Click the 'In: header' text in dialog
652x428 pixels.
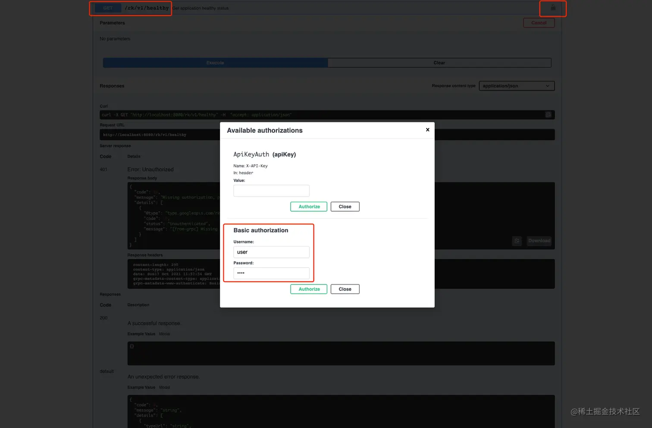point(243,173)
